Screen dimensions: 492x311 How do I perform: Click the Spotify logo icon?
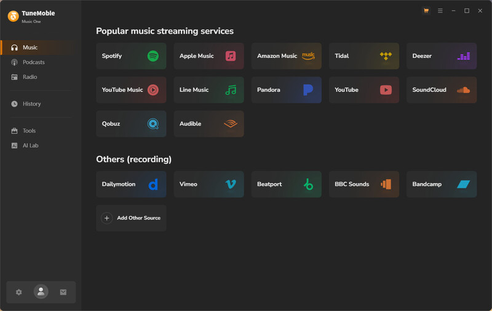(153, 56)
